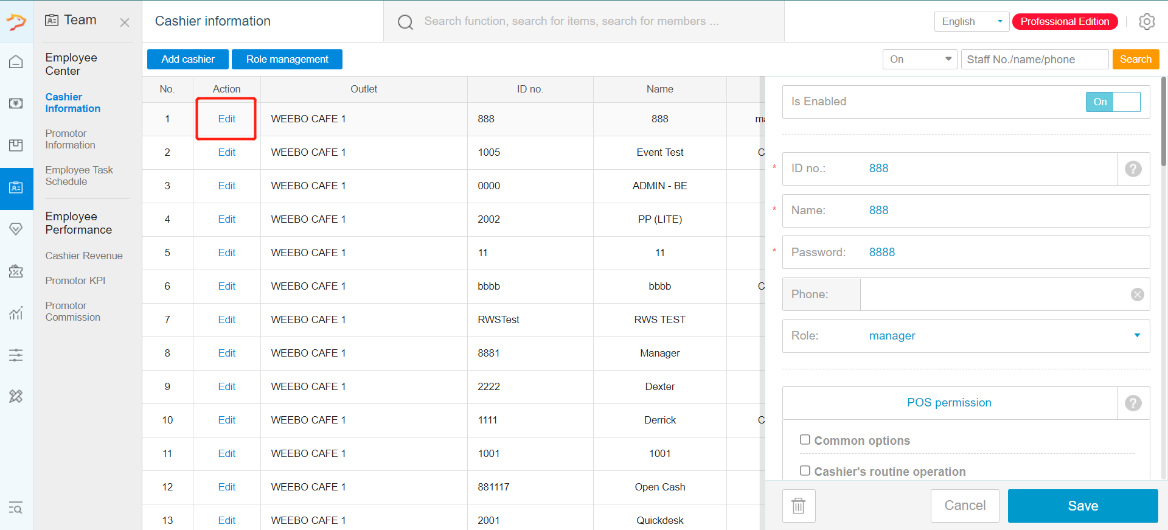This screenshot has height=530, width=1168.
Task: Click Edit for RWS TEST row
Action: [x=227, y=319]
